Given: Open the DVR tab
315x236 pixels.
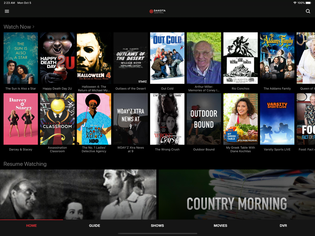Looking at the screenshot, I should point(283,226).
